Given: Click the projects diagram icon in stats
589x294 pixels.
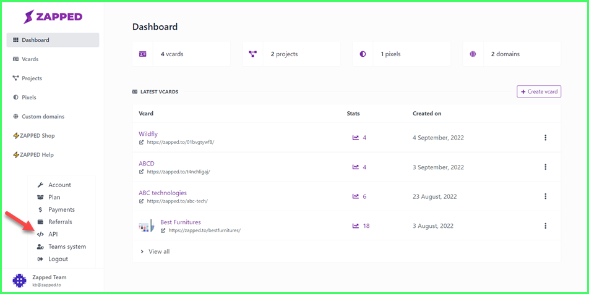Looking at the screenshot, I should click(x=252, y=54).
